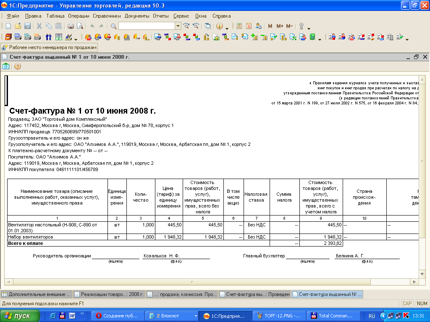Screen dimensions: 430x322
Task: Select the Набор вентиляторов table cell
Action: [58, 237]
